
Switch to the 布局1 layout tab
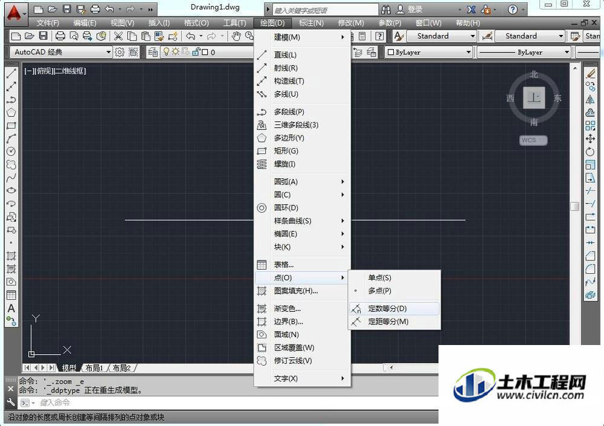pos(94,368)
